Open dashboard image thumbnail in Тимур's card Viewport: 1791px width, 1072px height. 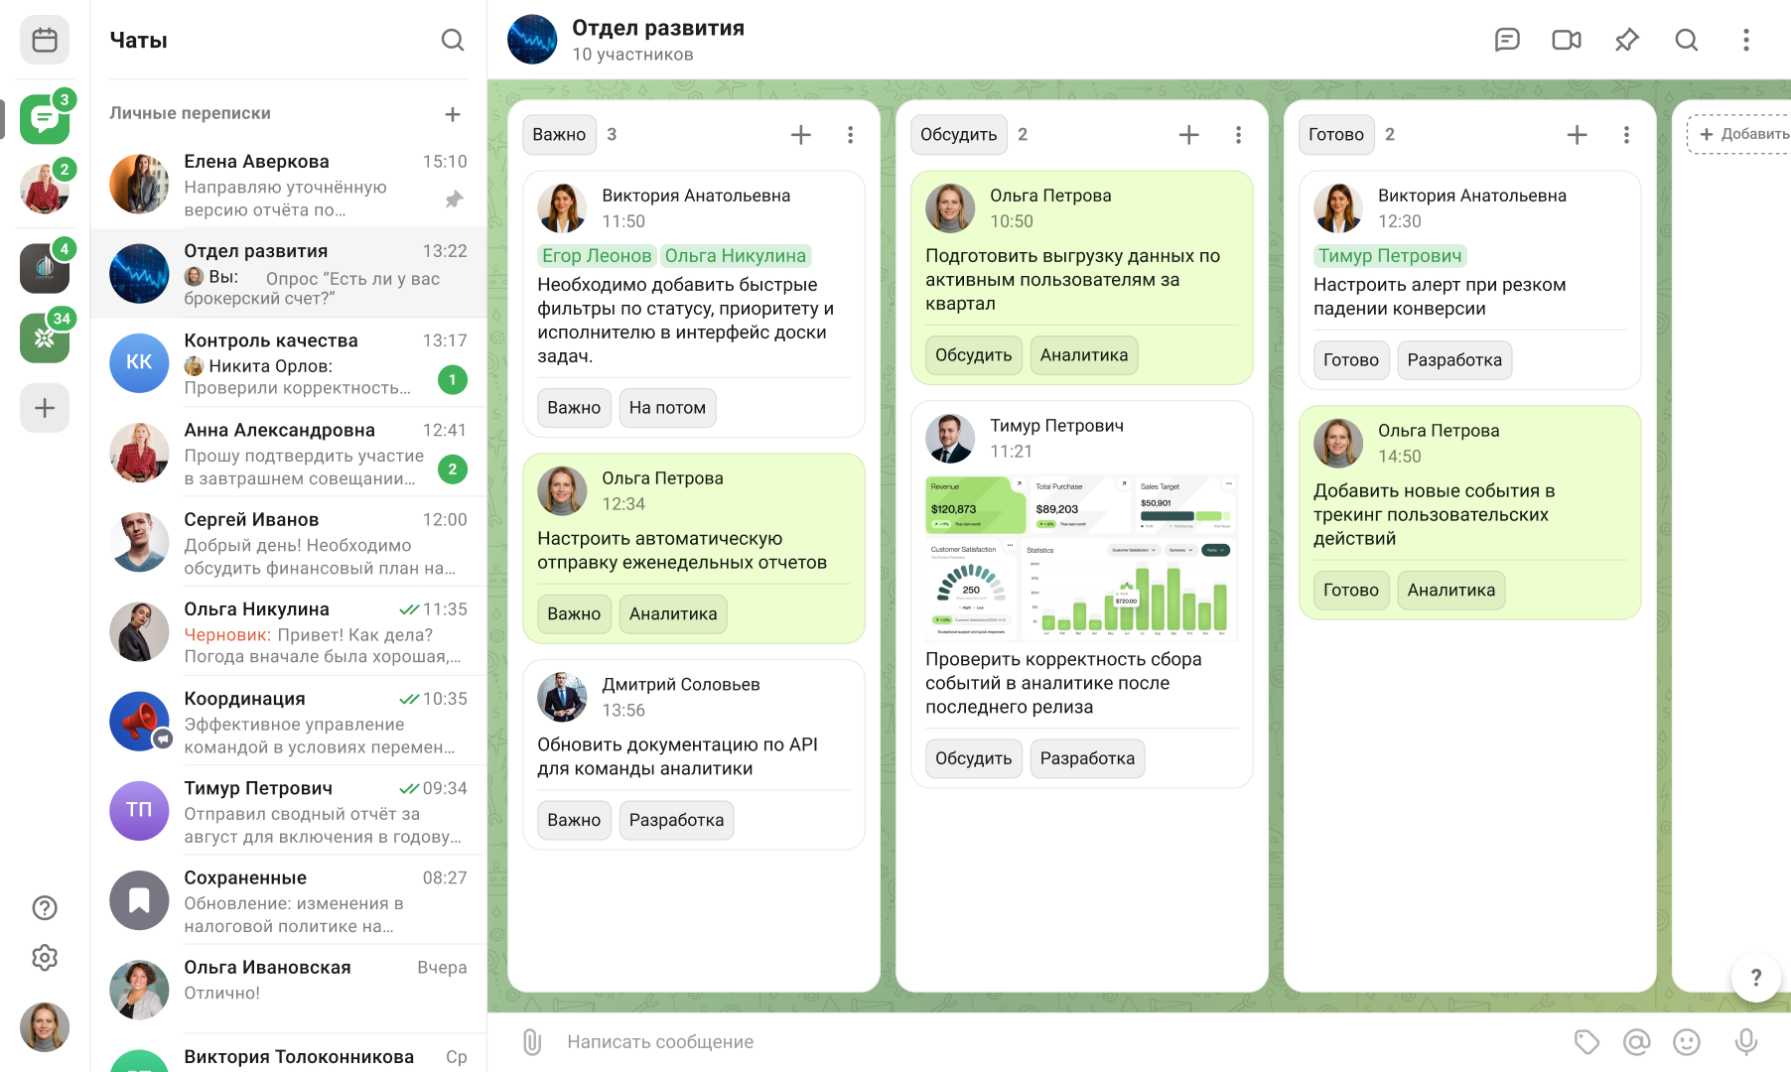coord(1081,557)
